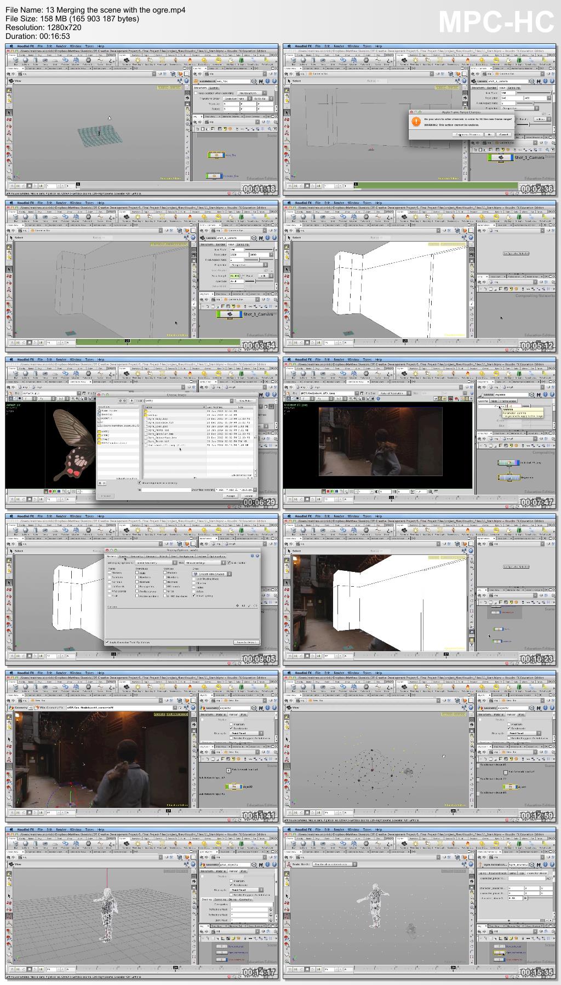Screen dimensions: 561x985
Task: Open the Set display options for dropdown
Action: (156, 563)
